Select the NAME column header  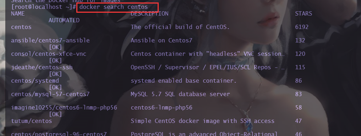[18, 13]
